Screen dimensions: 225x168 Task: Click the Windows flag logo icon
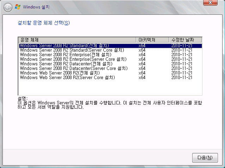click(x=18, y=7)
